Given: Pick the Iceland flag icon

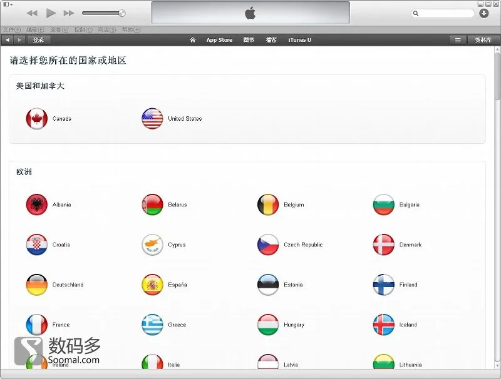Looking at the screenshot, I should (x=384, y=325).
